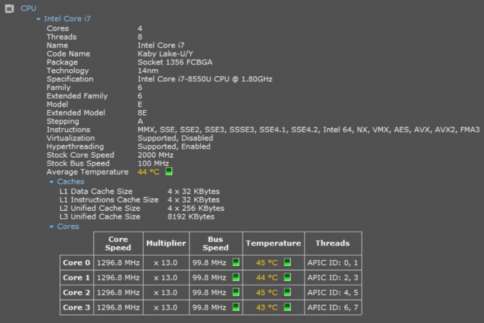
Task: Click Stock Bus Speed value 100 MHz
Action: [x=153, y=163]
